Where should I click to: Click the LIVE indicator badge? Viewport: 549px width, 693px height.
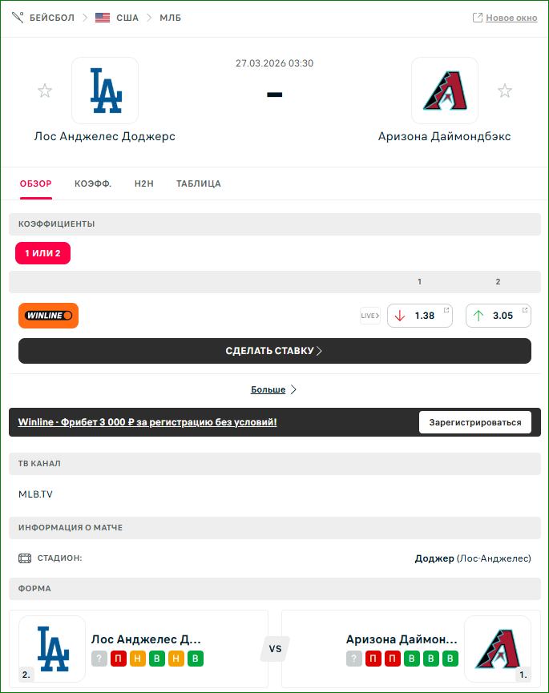(x=369, y=316)
